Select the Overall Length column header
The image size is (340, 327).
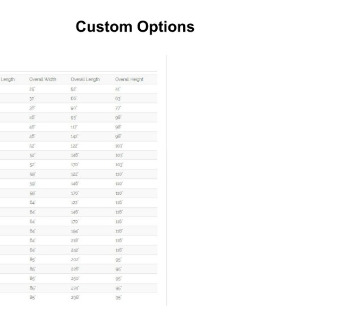[x=85, y=79]
